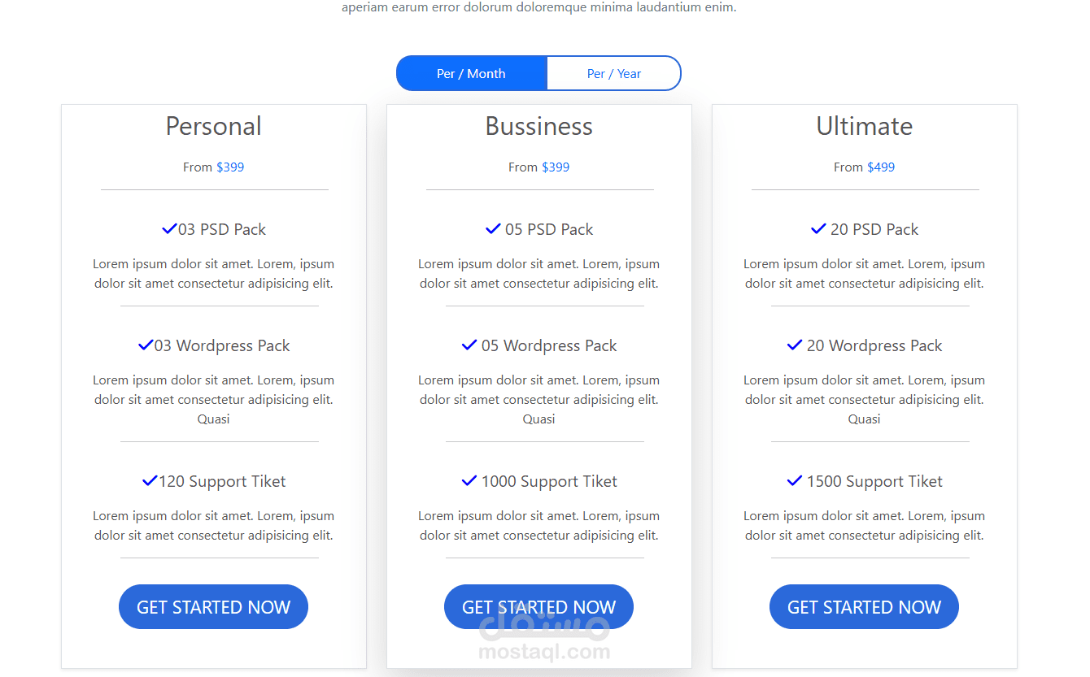Image resolution: width=1090 pixels, height=677 pixels.
Task: Switch pricing to Per / Year
Action: (614, 73)
